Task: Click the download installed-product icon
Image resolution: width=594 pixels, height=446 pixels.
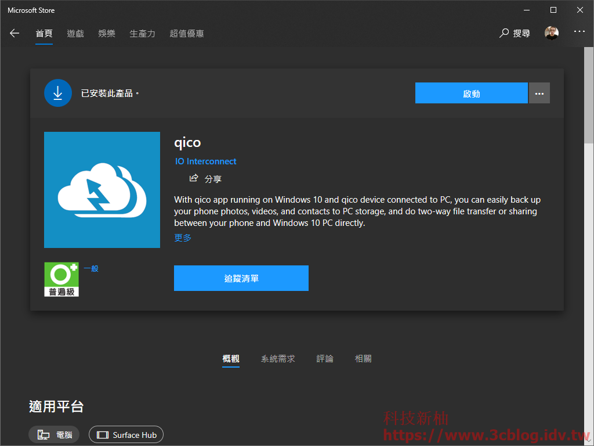Action: pos(57,93)
